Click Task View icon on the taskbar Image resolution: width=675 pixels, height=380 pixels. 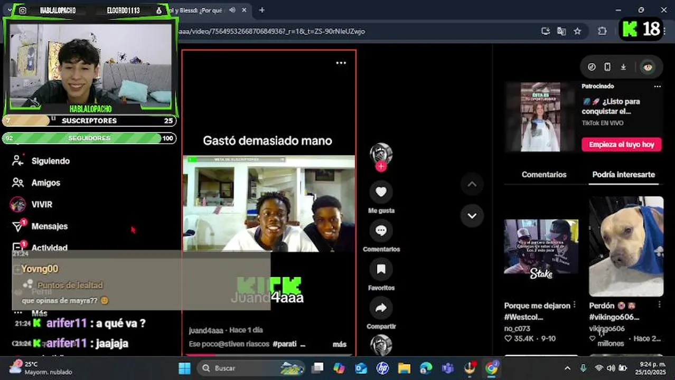(x=317, y=368)
